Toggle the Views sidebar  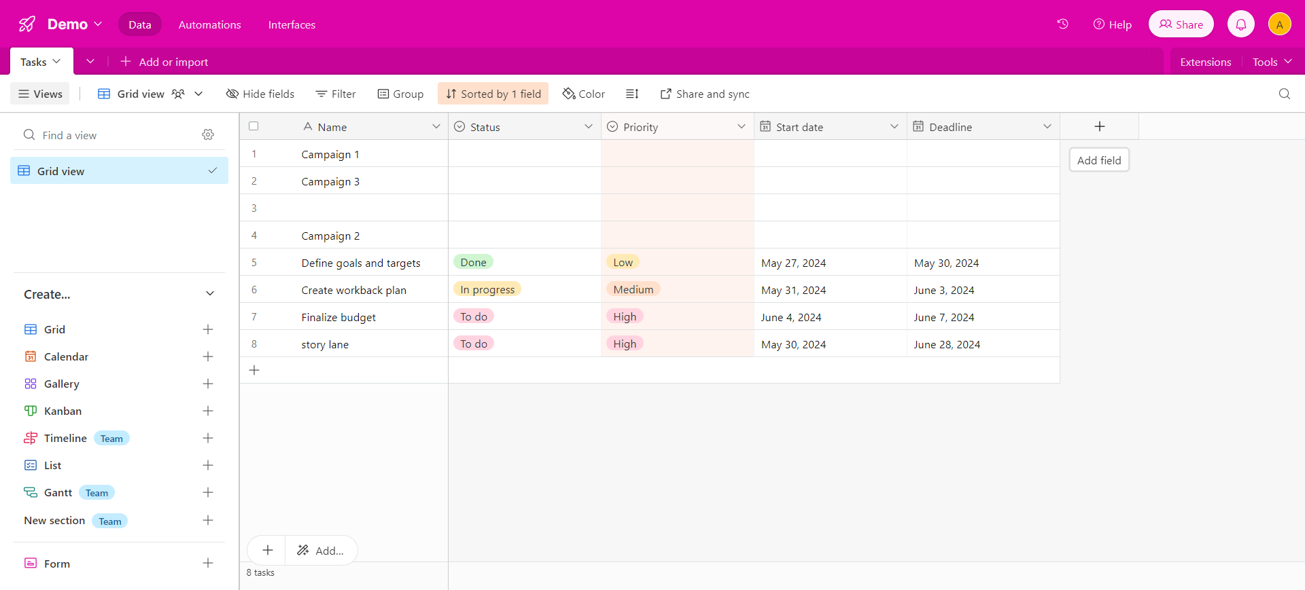point(40,94)
